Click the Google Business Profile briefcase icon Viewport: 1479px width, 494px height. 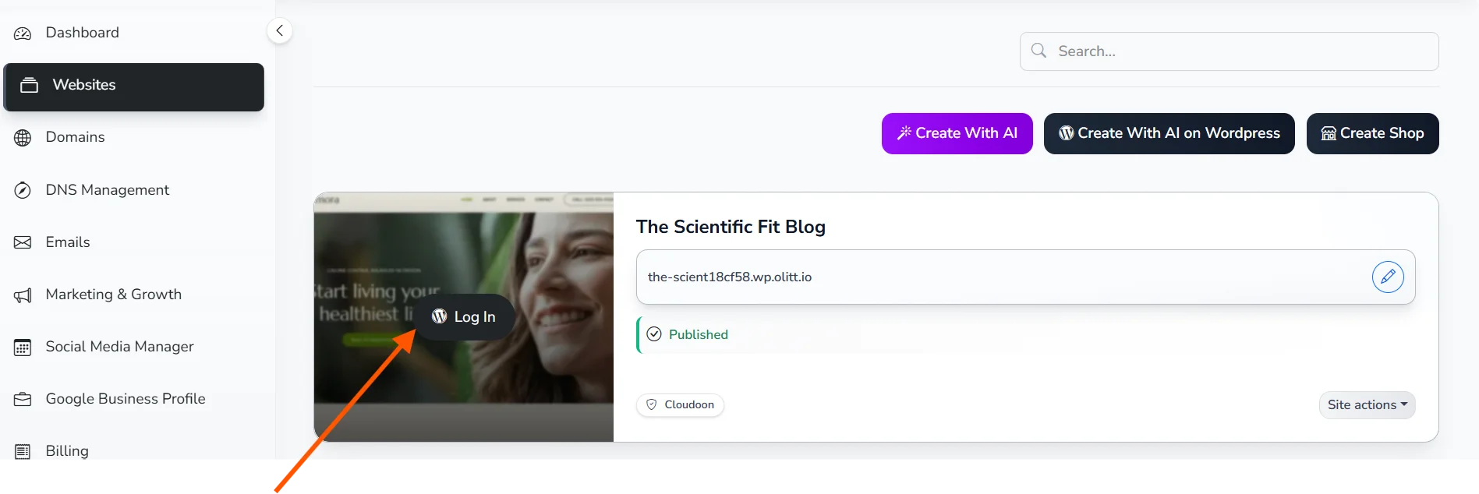(23, 400)
